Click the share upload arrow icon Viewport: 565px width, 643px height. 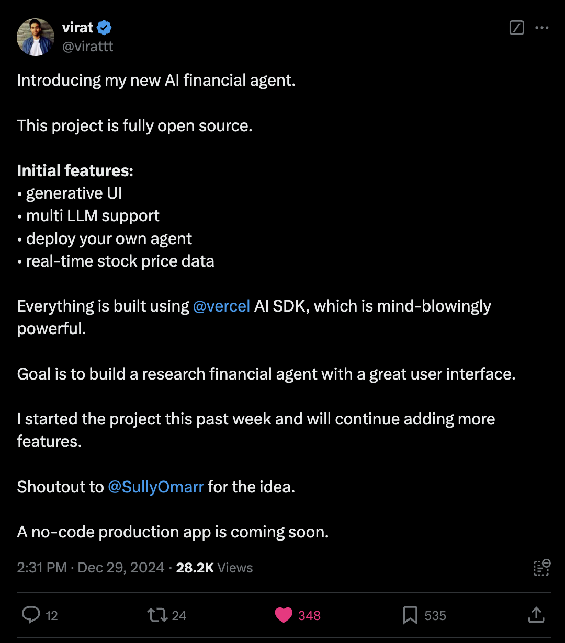point(536,615)
